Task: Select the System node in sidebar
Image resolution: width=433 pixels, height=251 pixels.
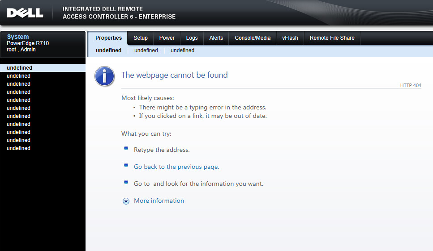Action: [x=18, y=37]
